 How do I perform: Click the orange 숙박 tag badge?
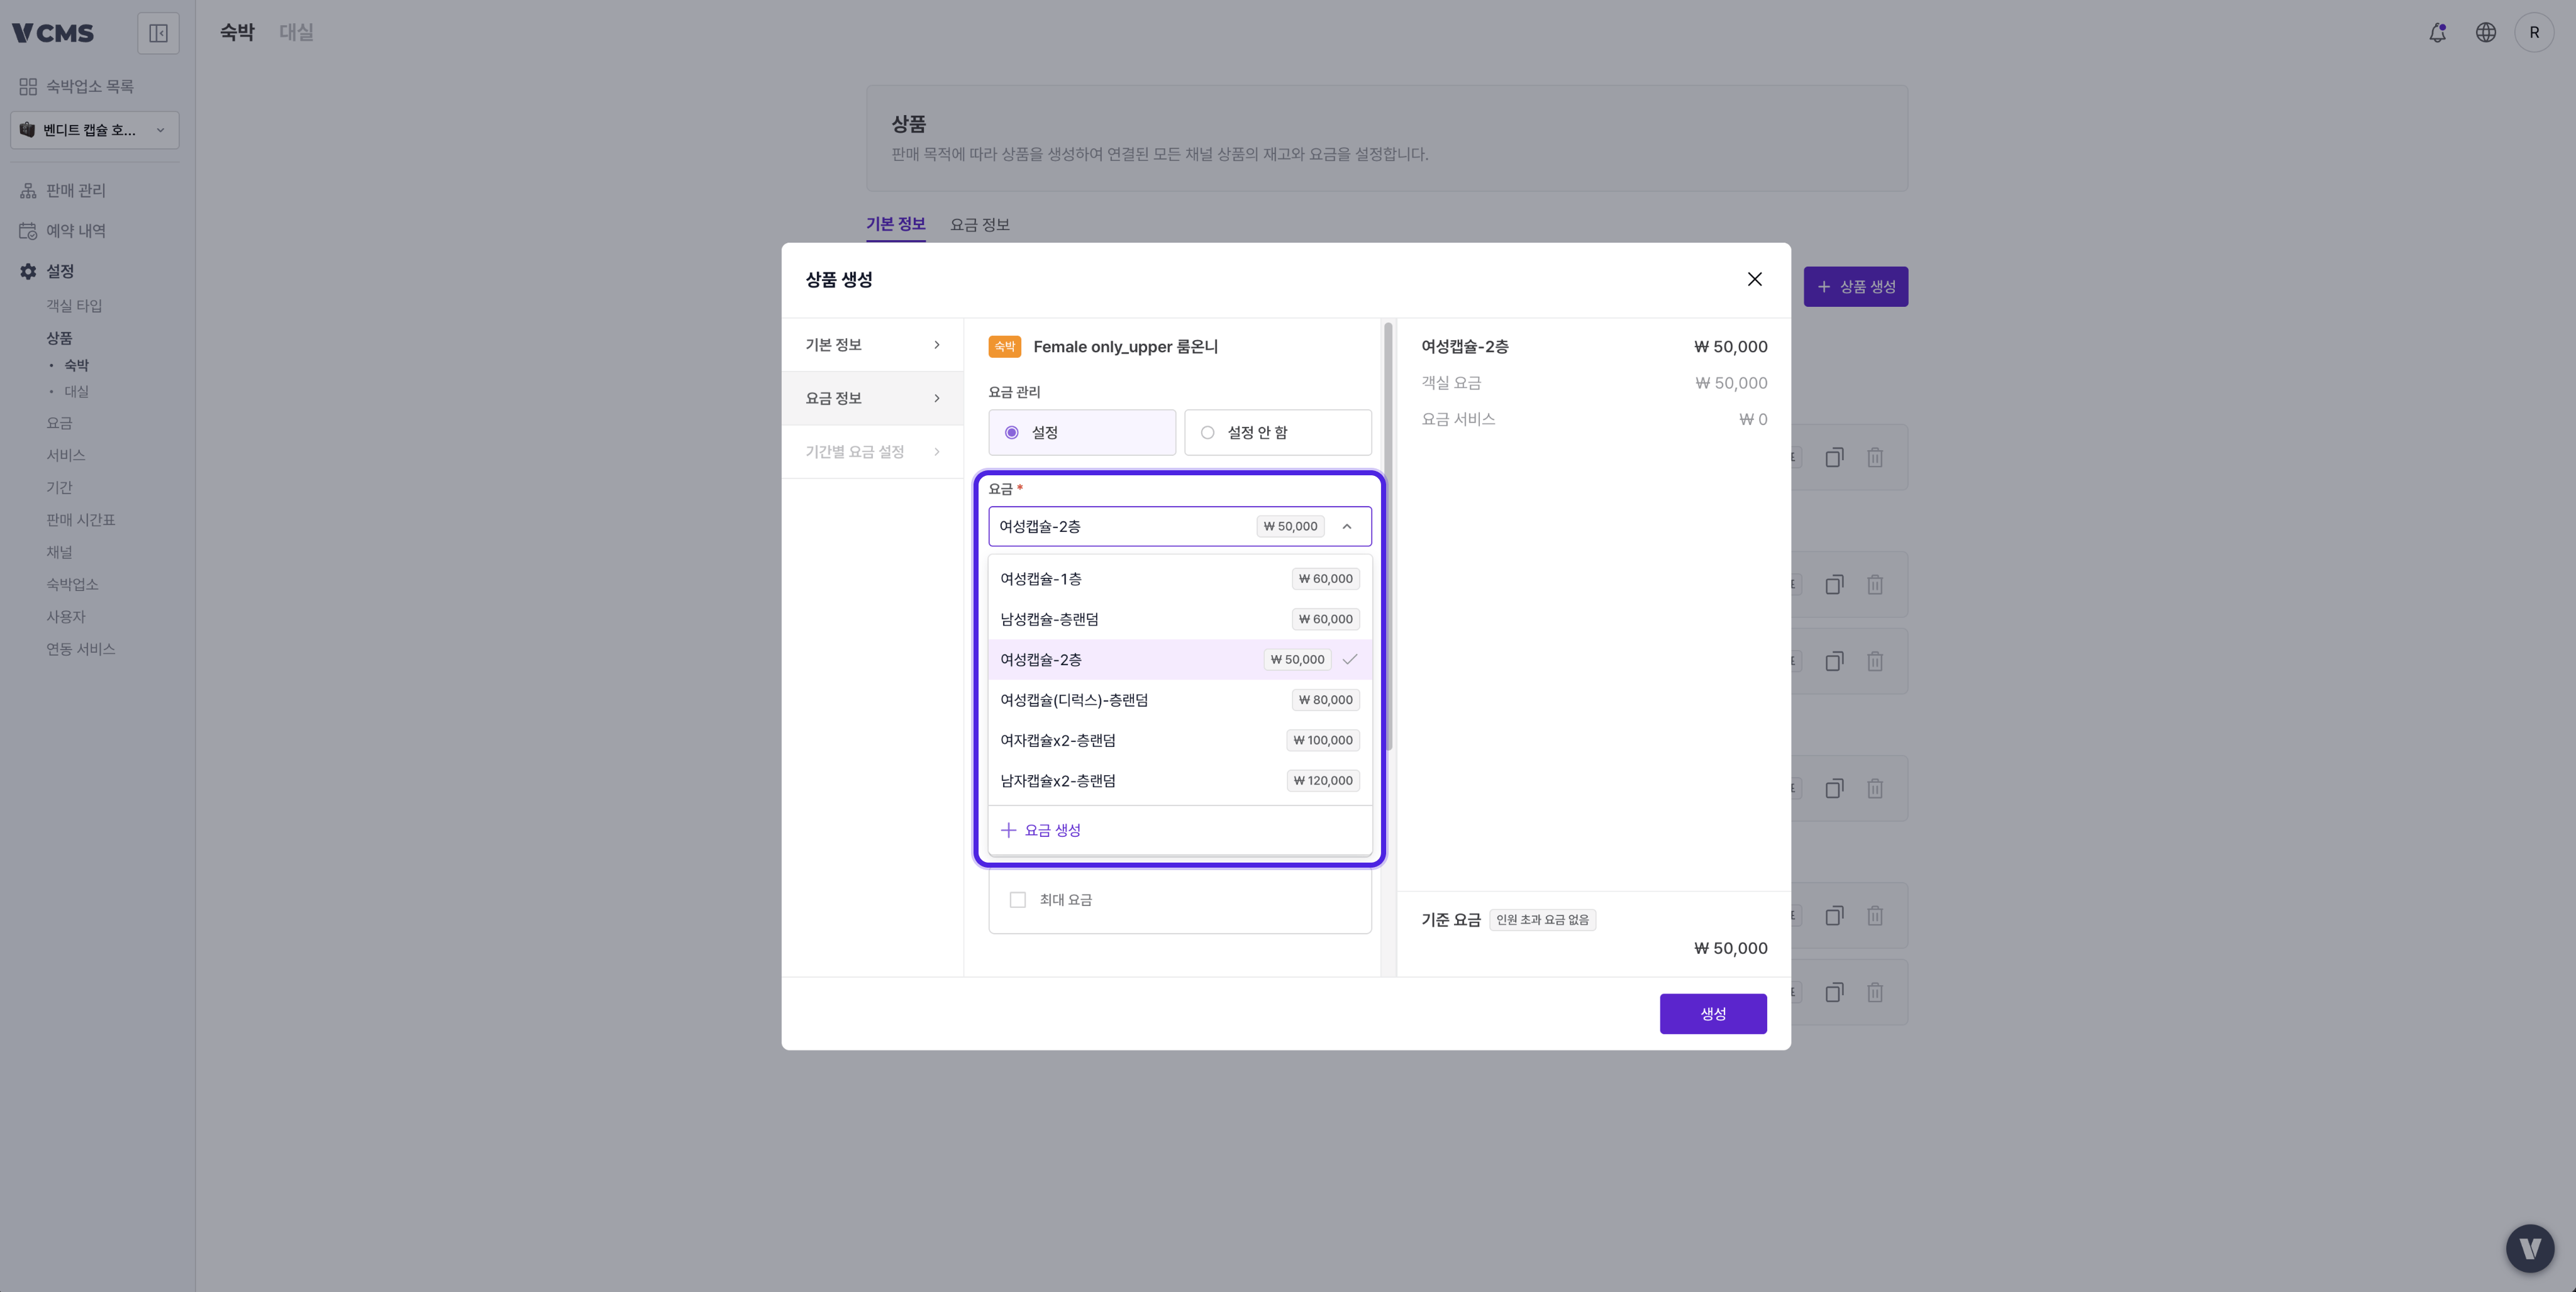pos(1004,347)
